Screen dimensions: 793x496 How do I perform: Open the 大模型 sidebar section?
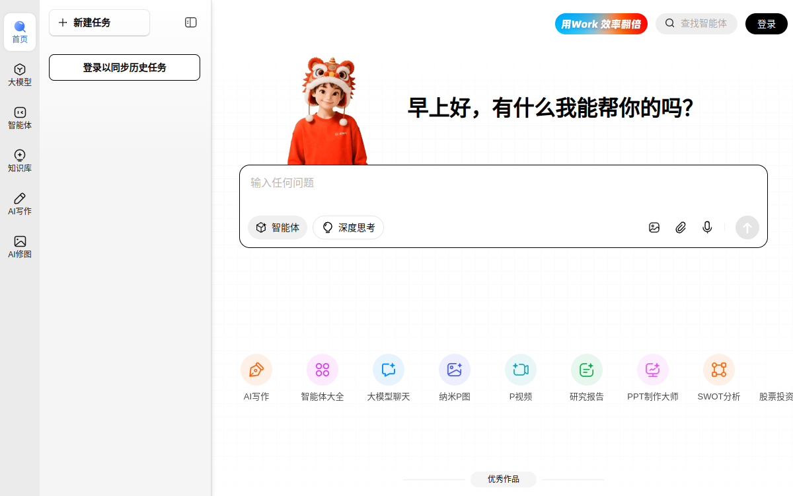(x=20, y=75)
